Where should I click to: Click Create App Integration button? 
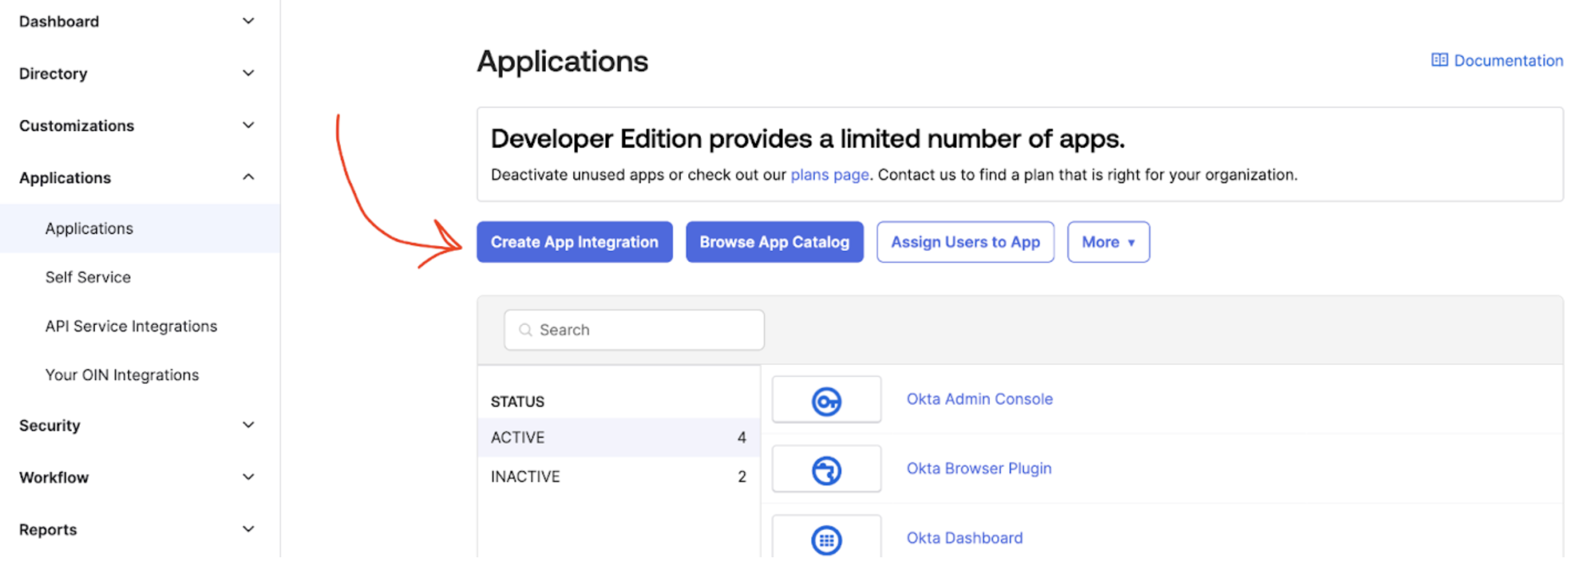tap(574, 242)
